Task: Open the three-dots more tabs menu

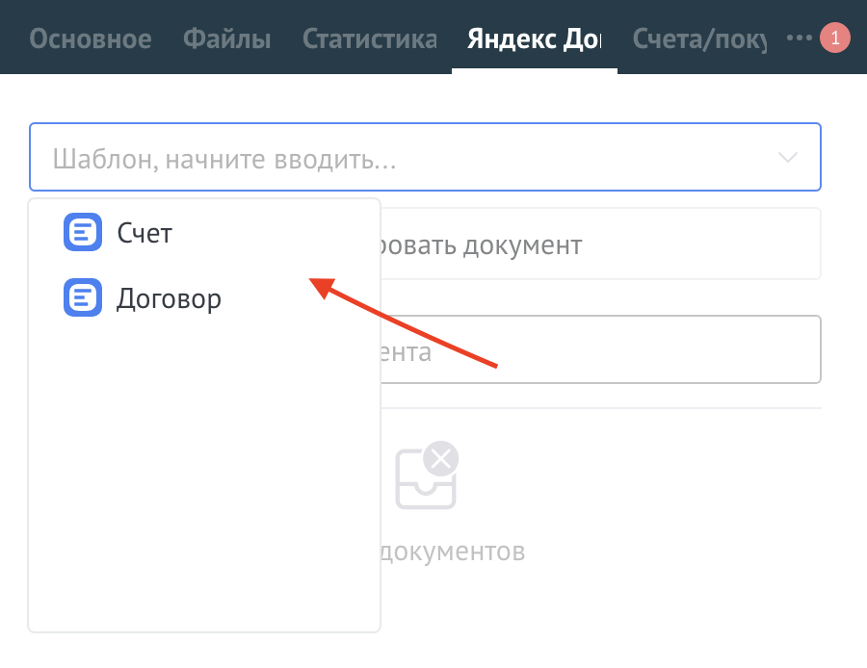Action: tap(799, 39)
